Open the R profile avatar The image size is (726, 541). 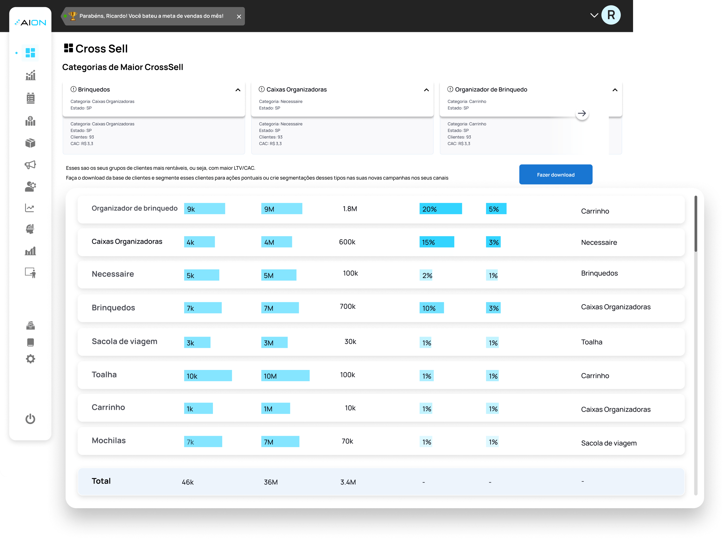tap(611, 15)
